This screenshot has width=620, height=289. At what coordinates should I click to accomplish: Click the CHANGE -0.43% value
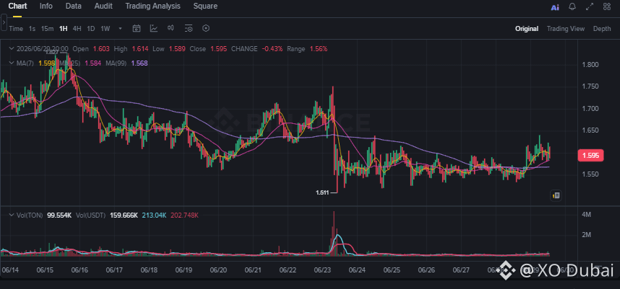[x=272, y=49]
